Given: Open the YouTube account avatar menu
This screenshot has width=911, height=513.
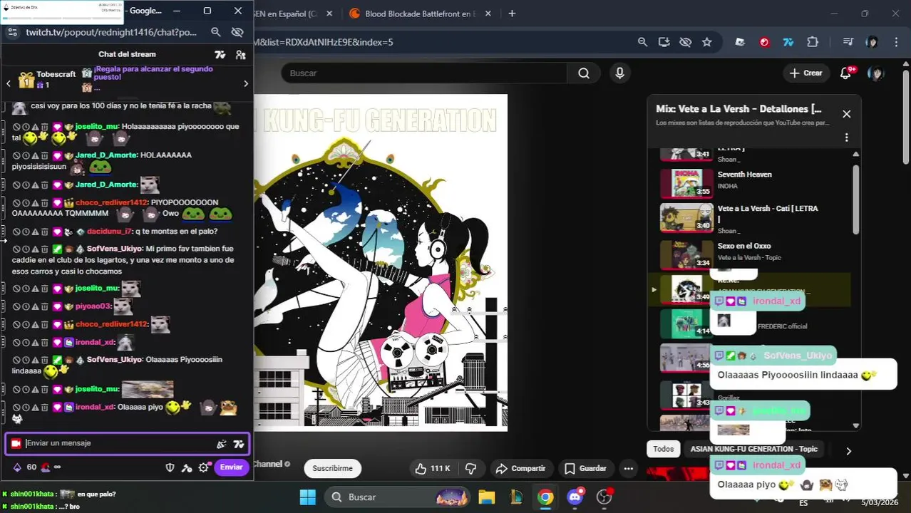Looking at the screenshot, I should [x=876, y=73].
